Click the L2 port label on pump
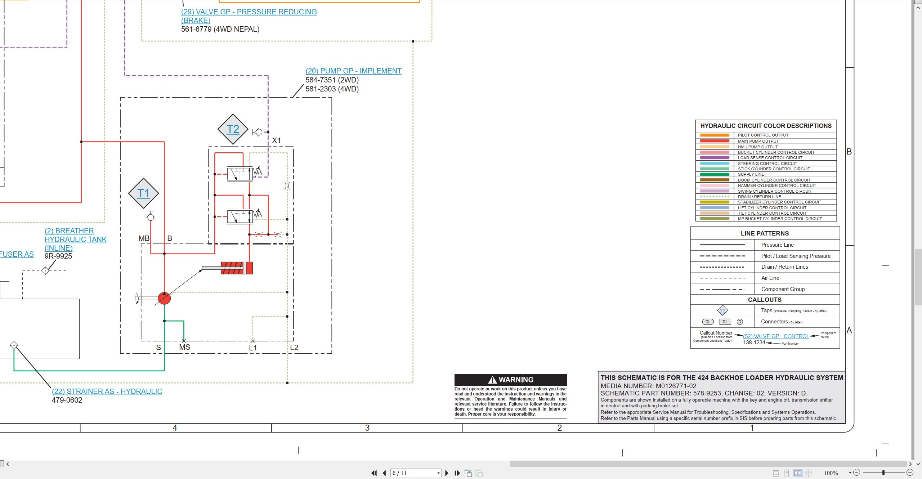 click(x=294, y=348)
